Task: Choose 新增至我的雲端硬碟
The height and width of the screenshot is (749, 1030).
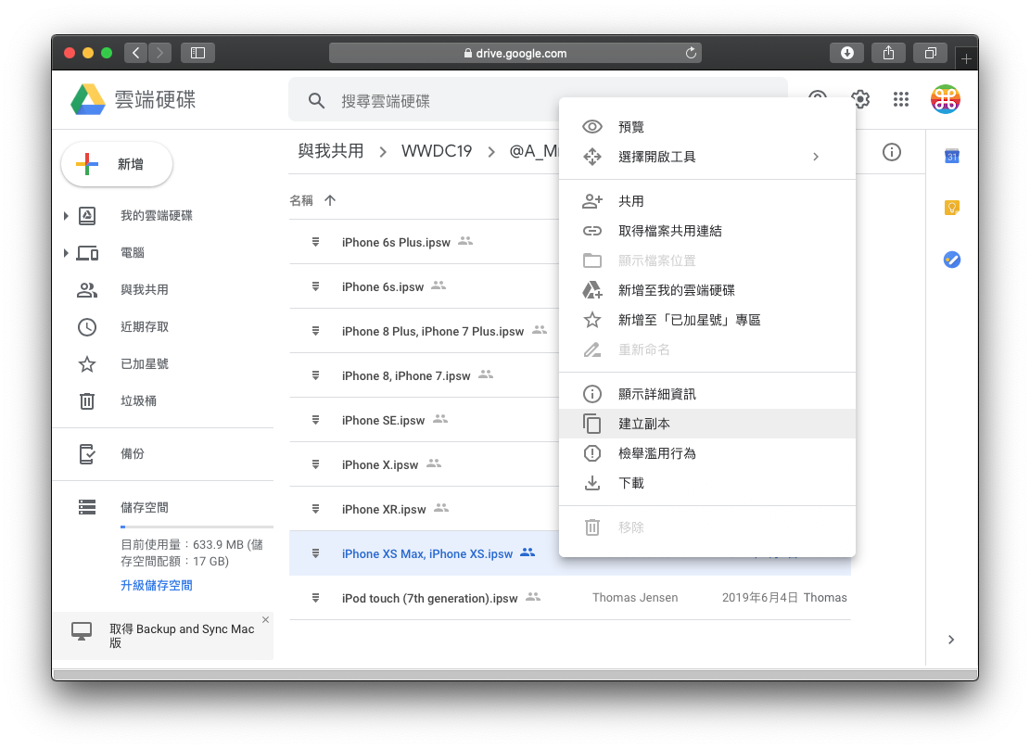Action: tap(706, 290)
